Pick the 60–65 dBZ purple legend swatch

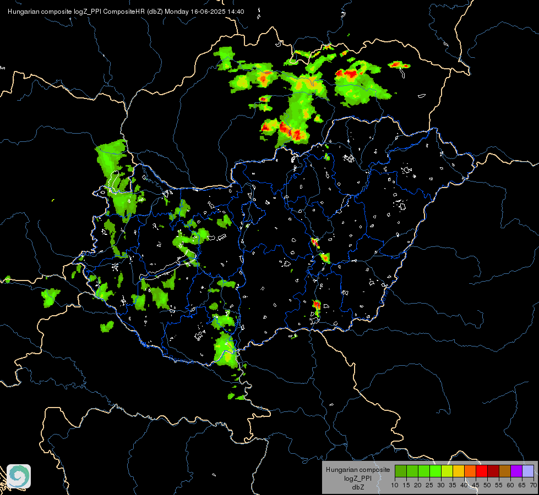[x=516, y=471]
